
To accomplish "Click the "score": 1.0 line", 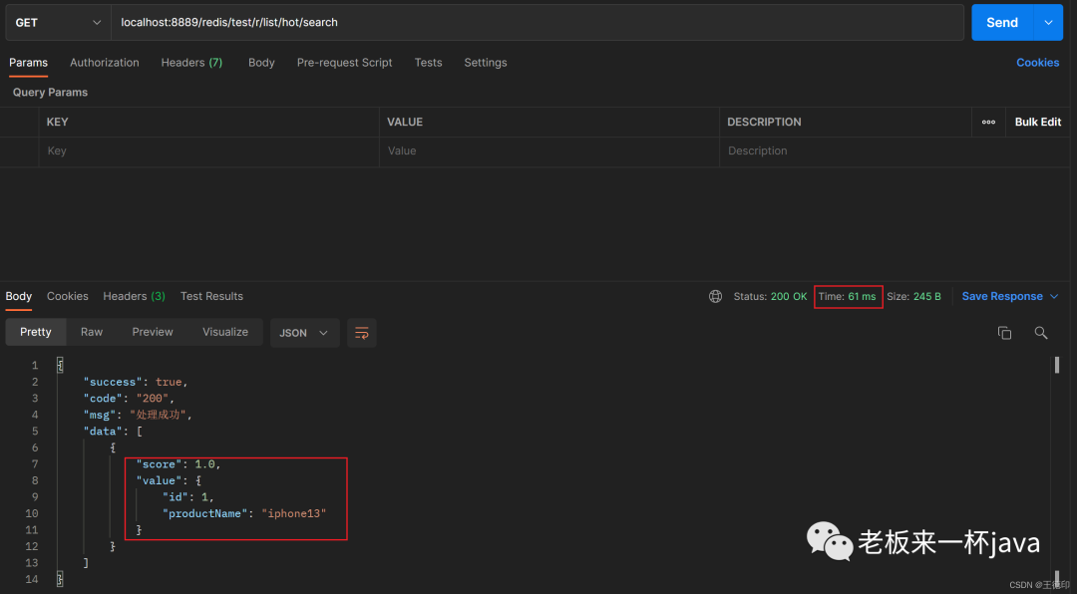I will click(x=179, y=464).
